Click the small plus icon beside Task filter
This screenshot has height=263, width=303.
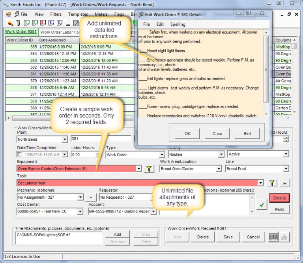point(285,183)
